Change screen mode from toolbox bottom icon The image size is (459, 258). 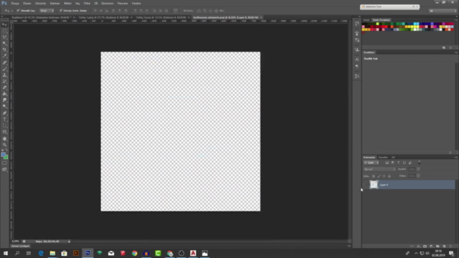point(5,169)
